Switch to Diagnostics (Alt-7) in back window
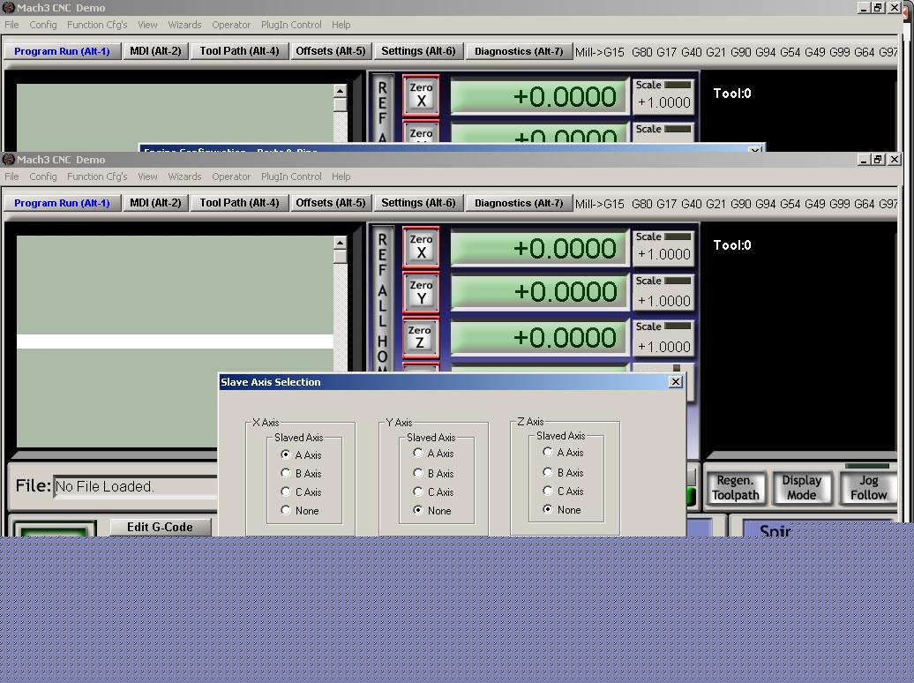Viewport: 914px width, 683px height. [519, 51]
